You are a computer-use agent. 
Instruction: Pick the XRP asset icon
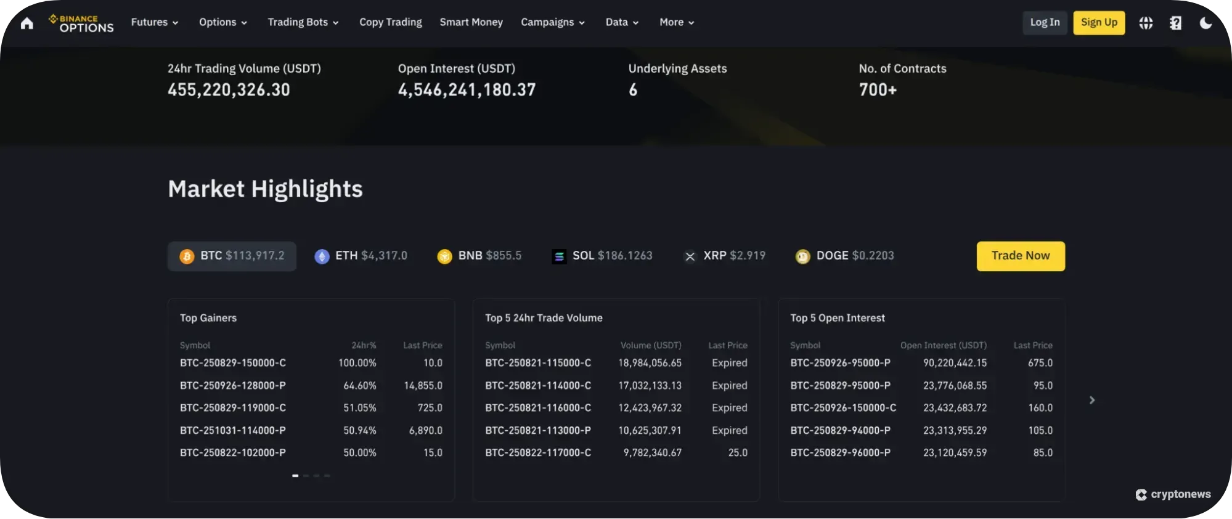690,256
